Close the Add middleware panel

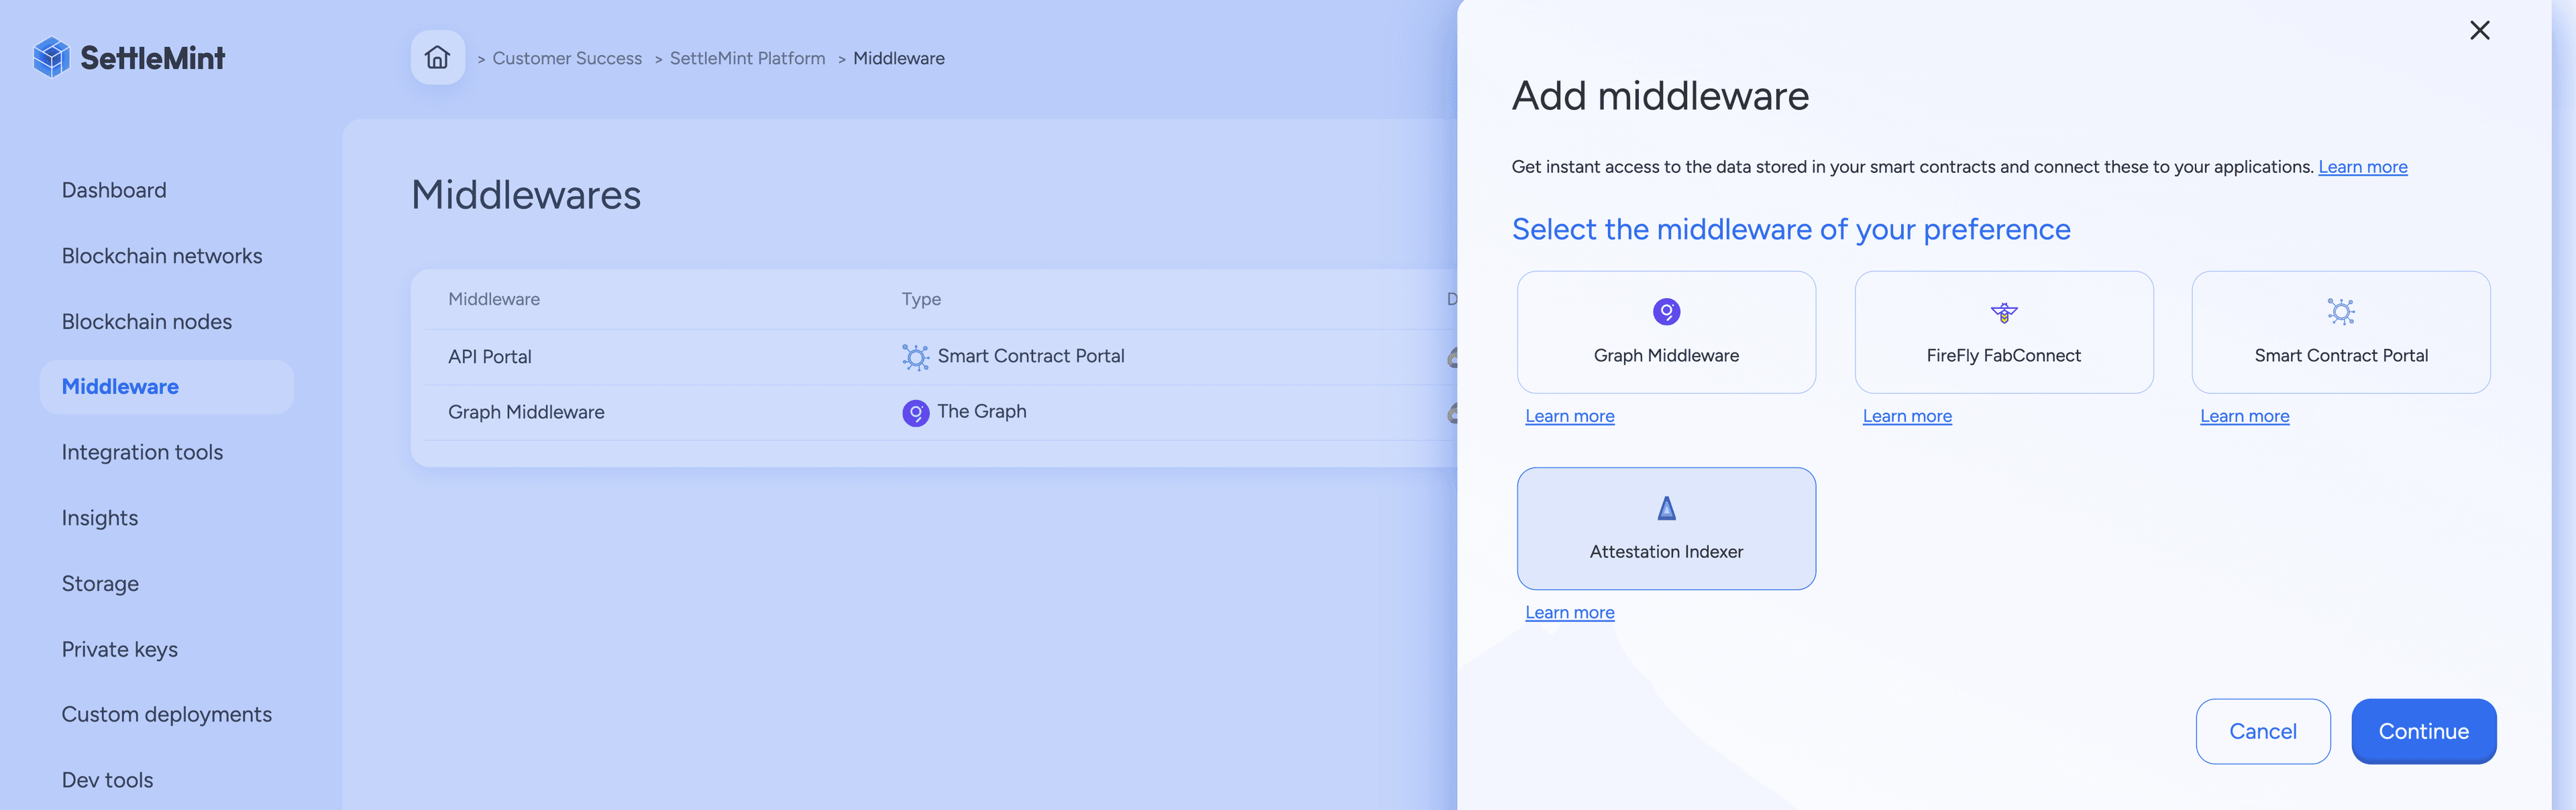point(2479,31)
